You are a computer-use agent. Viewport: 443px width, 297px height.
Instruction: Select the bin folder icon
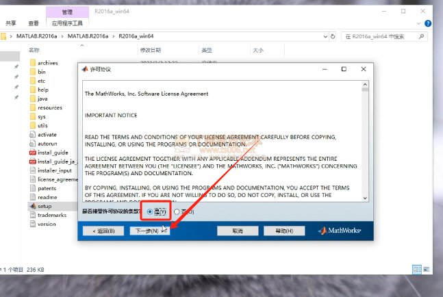pos(33,72)
